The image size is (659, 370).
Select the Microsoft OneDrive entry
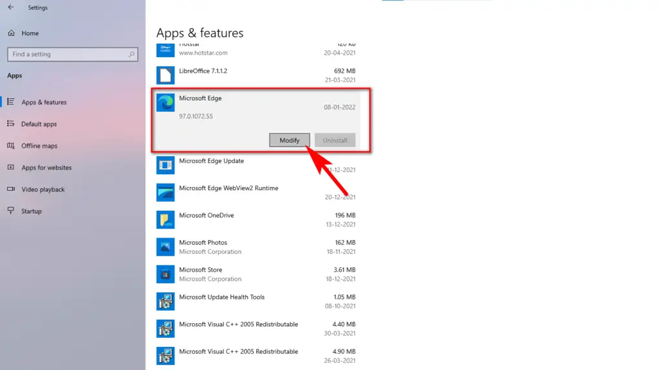click(256, 220)
